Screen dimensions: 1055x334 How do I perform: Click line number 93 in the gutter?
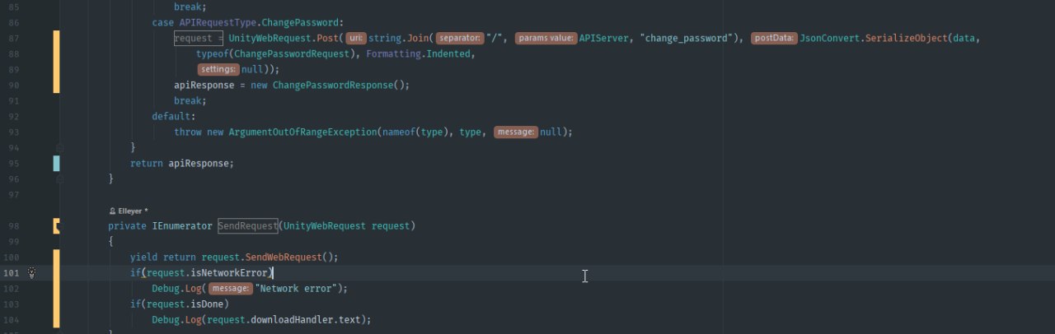[13, 132]
